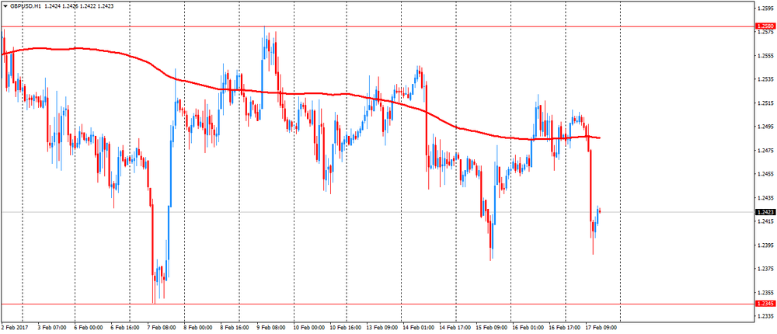Click the 14 Feb 01:00 time axis label
777x334 pixels.
point(418,327)
